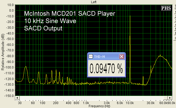Close the THD+N readout window
The height and width of the screenshot is (108, 176).
click(122, 56)
